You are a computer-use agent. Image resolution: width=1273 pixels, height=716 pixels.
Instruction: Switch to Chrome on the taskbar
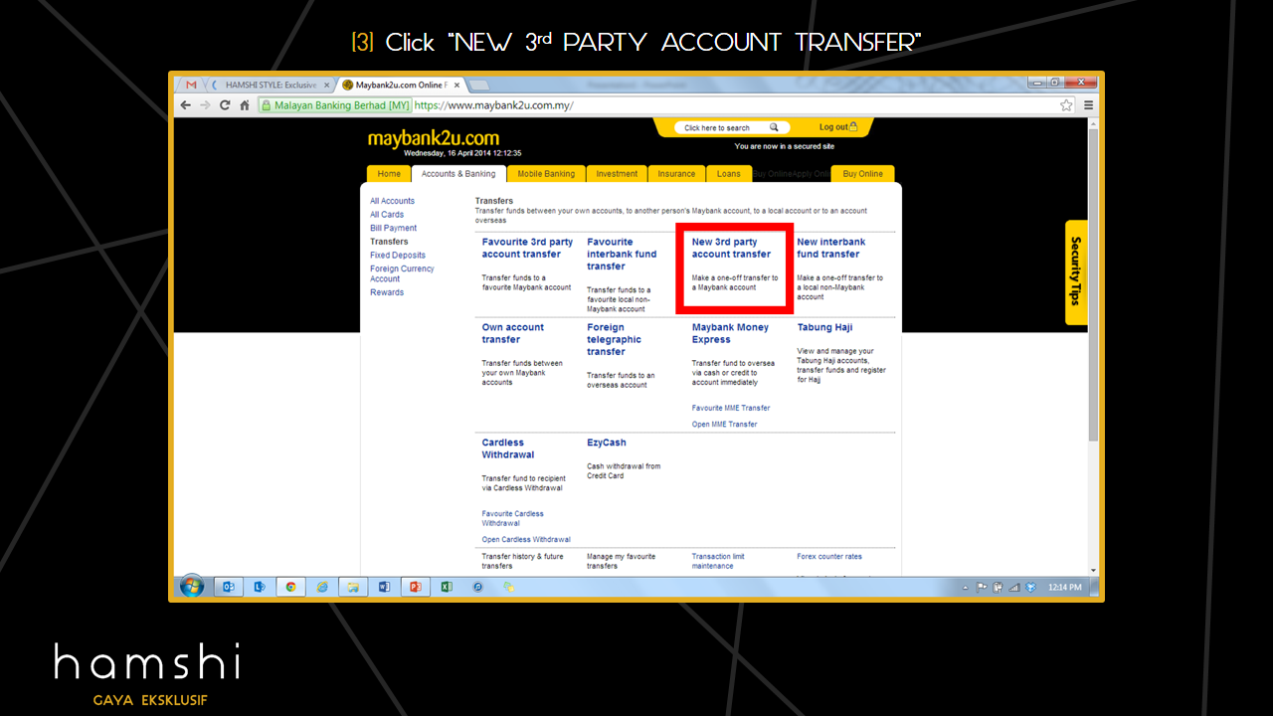click(x=290, y=587)
